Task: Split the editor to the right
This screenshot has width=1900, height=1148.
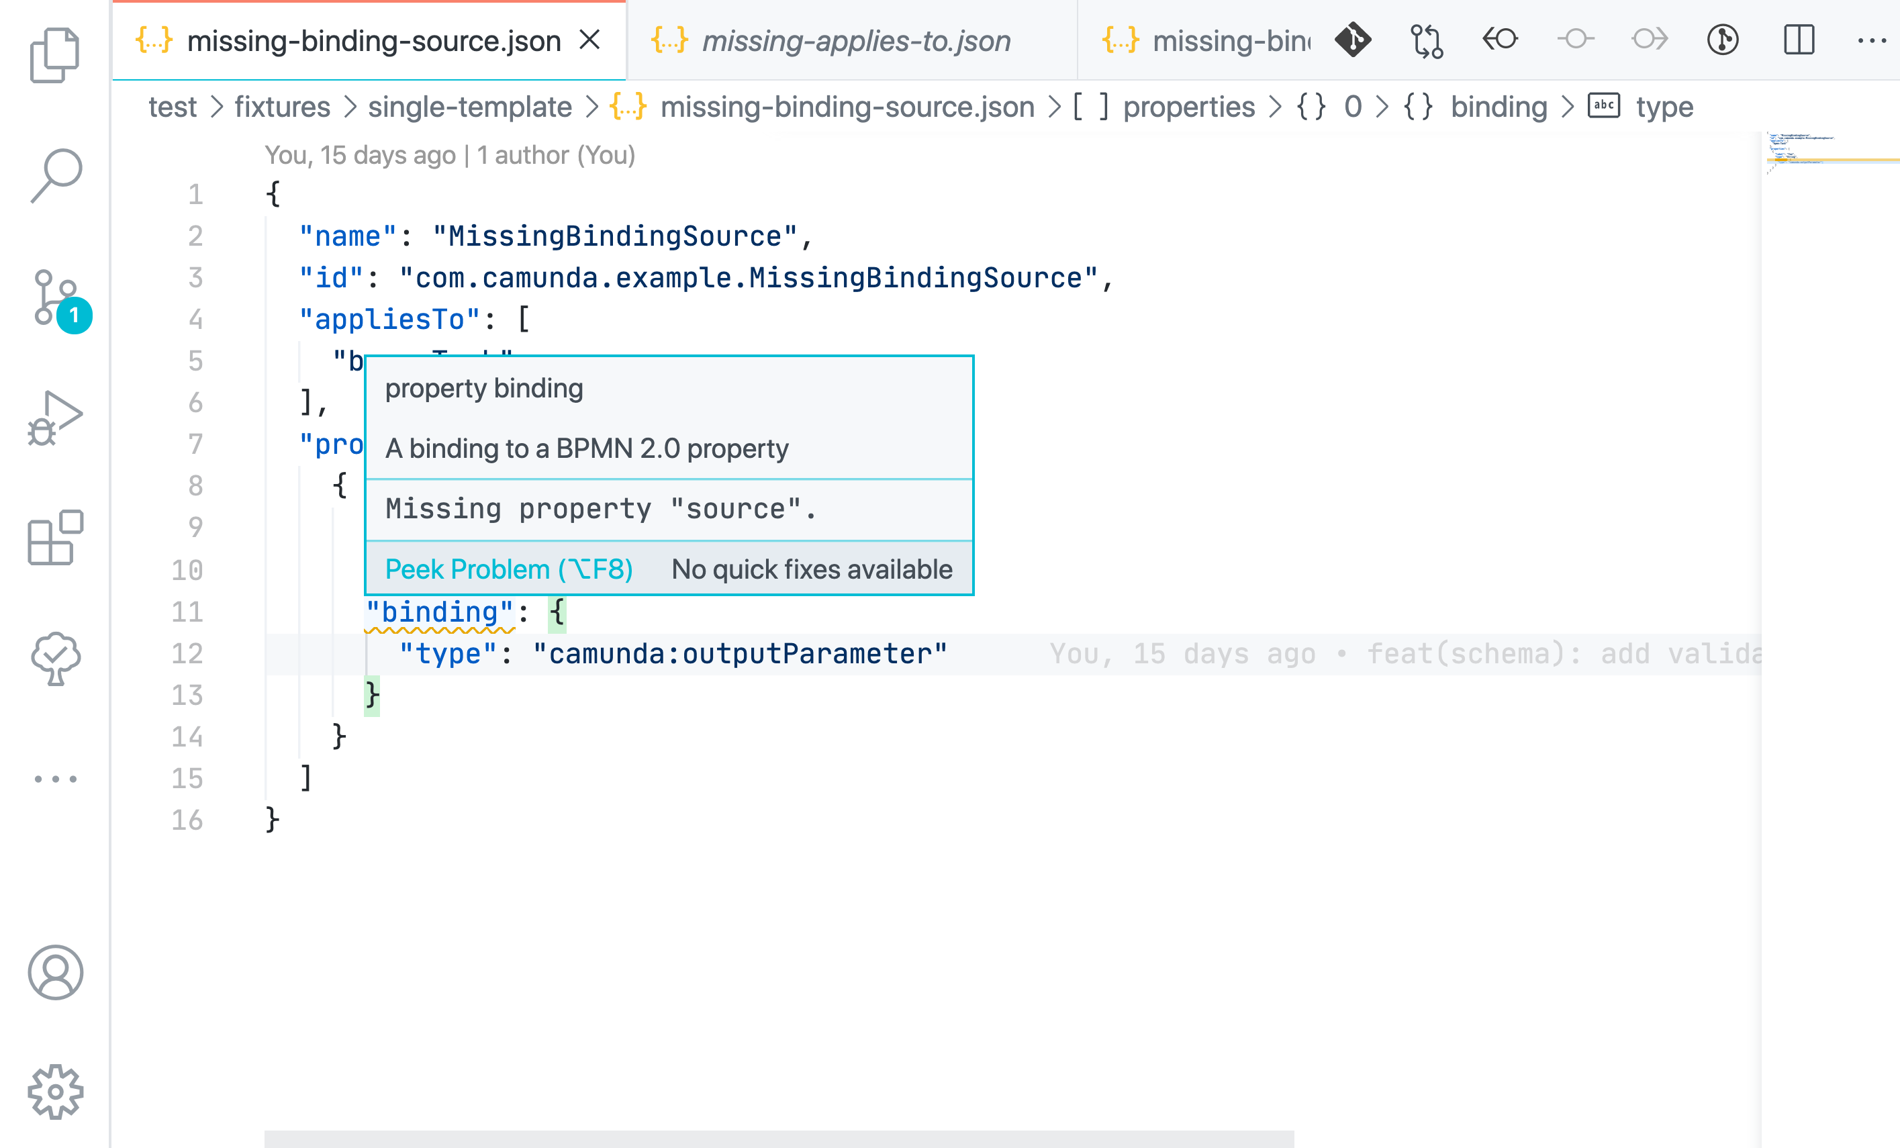Action: [x=1798, y=40]
